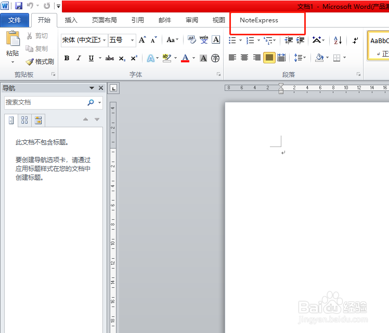Toggle Strikethrough formatting
Viewport: 389px width, 333px height.
(x=110, y=58)
